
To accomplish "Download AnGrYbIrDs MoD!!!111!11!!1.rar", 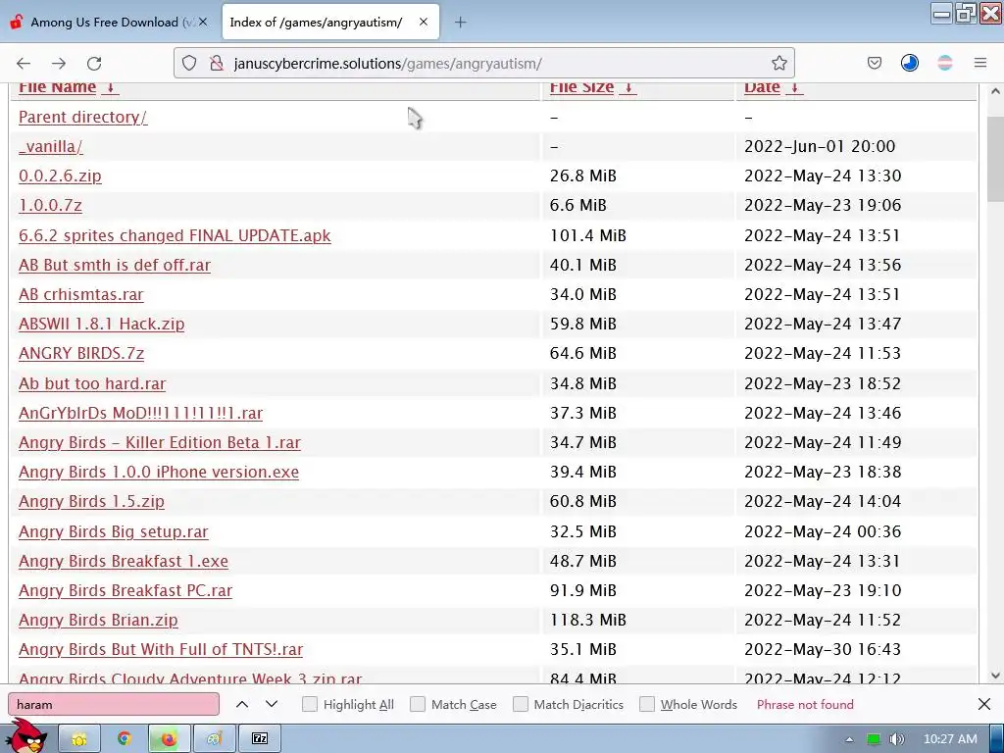I will coord(141,413).
